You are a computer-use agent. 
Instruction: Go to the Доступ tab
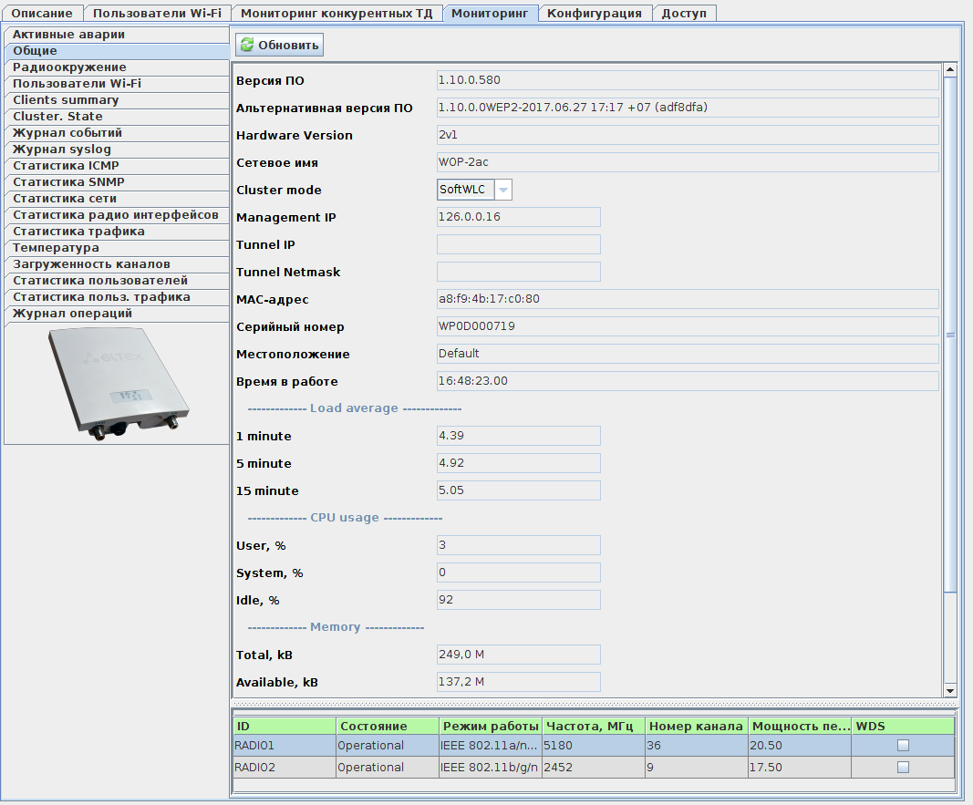tap(684, 13)
